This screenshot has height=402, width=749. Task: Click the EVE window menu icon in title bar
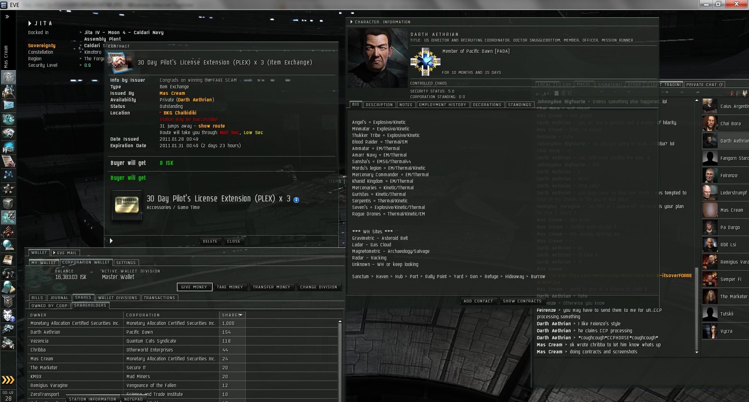pyautogui.click(x=4, y=5)
